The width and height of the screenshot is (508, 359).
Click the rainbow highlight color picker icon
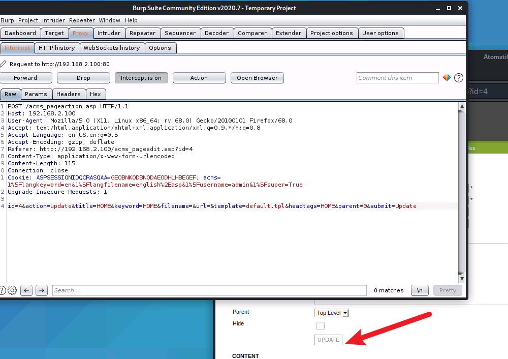pos(447,78)
